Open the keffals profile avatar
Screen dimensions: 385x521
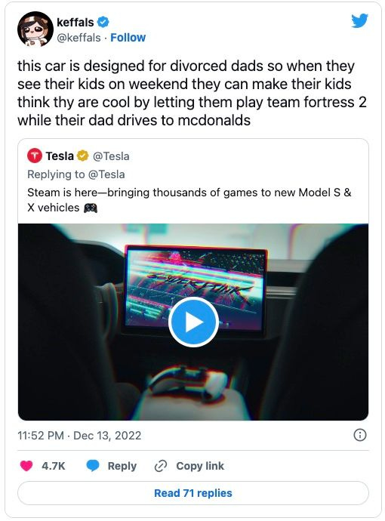click(x=35, y=29)
